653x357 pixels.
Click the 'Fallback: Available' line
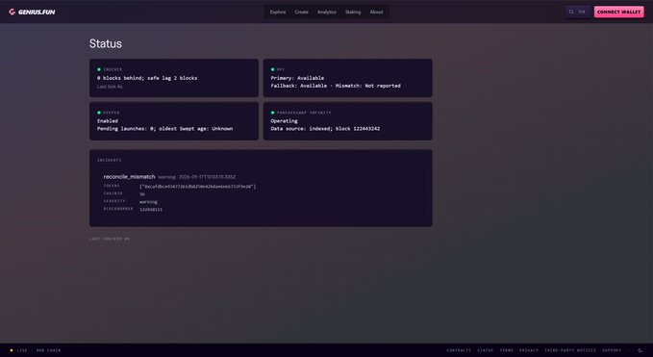coord(336,86)
